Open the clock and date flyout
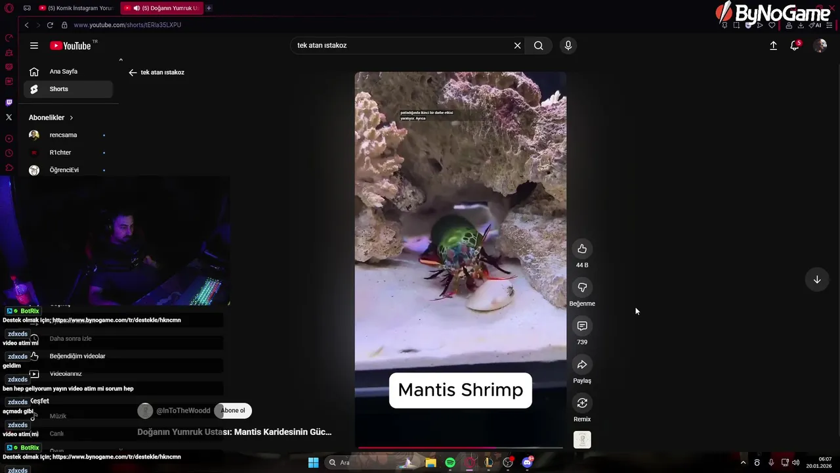The height and width of the screenshot is (473, 840). pos(820,462)
